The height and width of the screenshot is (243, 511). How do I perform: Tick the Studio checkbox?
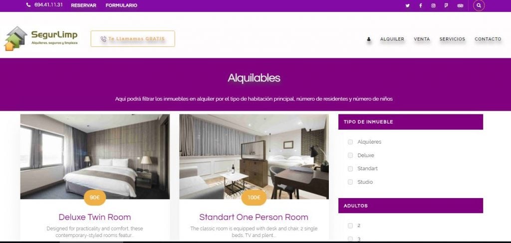350,182
